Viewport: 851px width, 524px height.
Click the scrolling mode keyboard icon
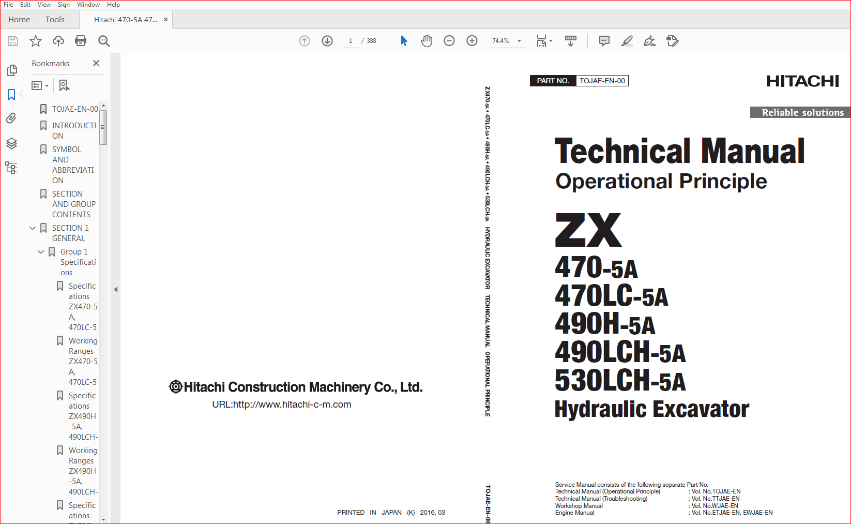(x=571, y=41)
